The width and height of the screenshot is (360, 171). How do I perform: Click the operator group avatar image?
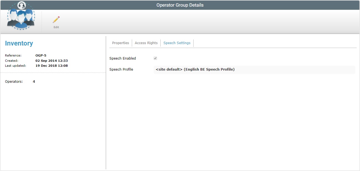pyautogui.click(x=21, y=19)
